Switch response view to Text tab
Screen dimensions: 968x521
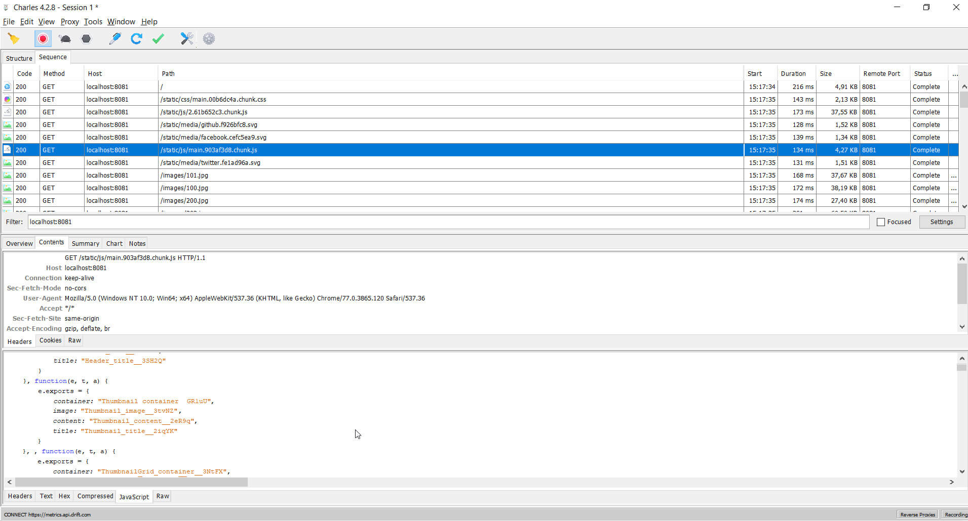click(46, 496)
